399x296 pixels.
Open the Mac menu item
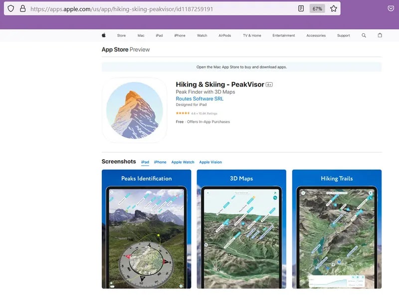coord(141,35)
